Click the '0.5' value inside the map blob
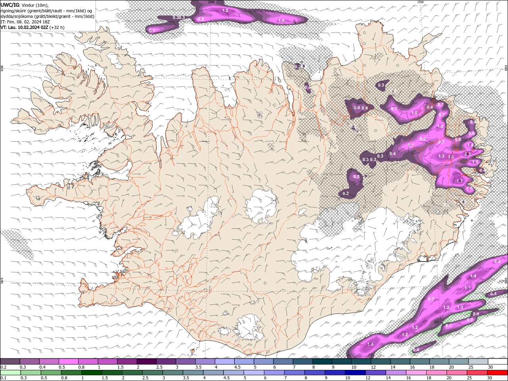The image size is (508, 381). (356, 177)
